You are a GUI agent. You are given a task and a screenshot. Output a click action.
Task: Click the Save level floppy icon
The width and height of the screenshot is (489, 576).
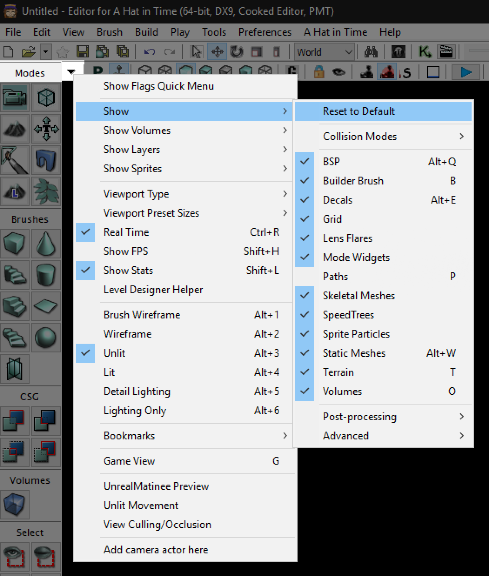pyautogui.click(x=82, y=52)
